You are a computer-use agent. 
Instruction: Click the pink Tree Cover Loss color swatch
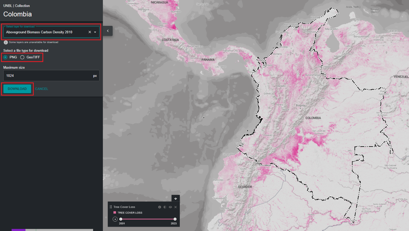pos(115,213)
